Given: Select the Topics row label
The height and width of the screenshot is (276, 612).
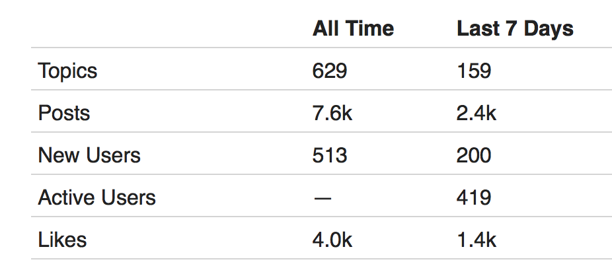Looking at the screenshot, I should (67, 71).
